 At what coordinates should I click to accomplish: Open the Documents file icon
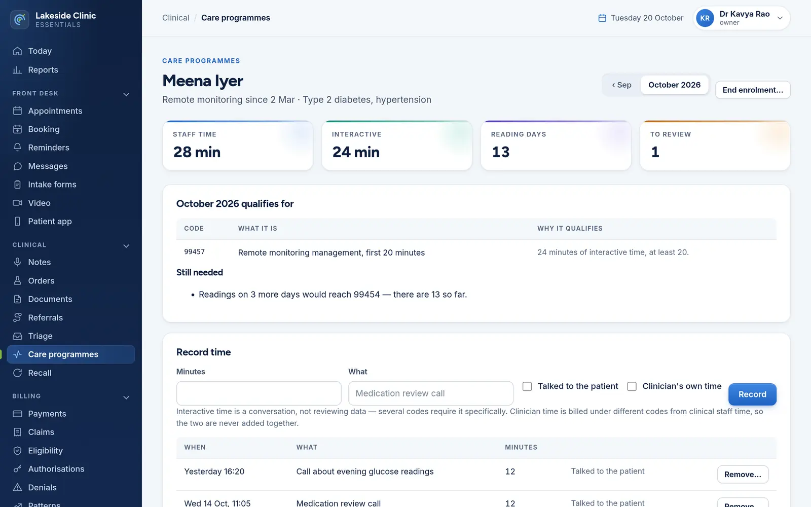tap(18, 299)
